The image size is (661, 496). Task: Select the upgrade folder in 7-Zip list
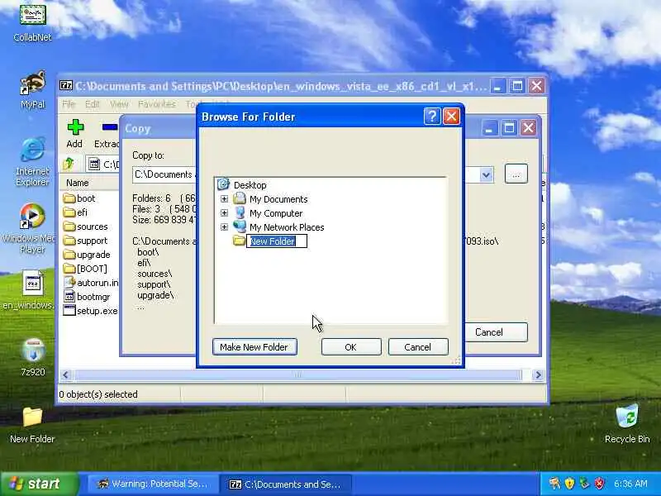click(87, 255)
